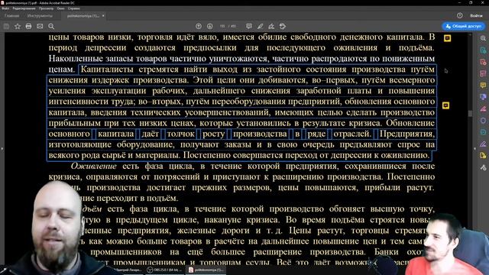Go to previous page arrow
Screen dimensions: 489x275
pos(199,27)
